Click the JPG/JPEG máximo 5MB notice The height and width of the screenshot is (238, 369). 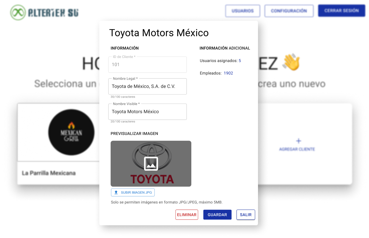coord(167,202)
